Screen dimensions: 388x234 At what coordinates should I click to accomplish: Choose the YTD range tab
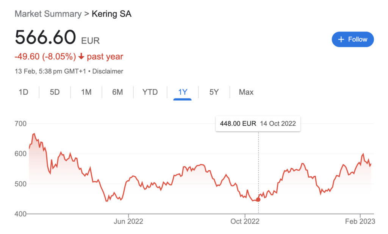150,92
